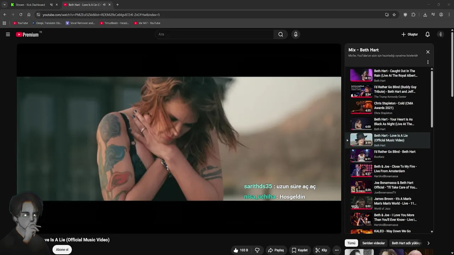Play Caught Out In The Rain video
454x255 pixels.
388,75
